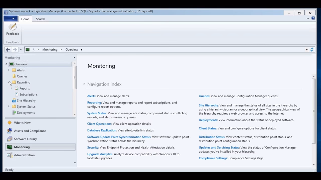
Task: Click the Subscriptions icon in the tree
Action: 17,94
